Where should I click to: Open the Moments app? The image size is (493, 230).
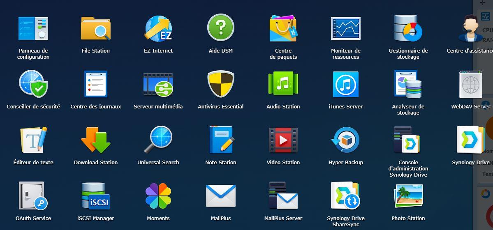click(x=158, y=196)
